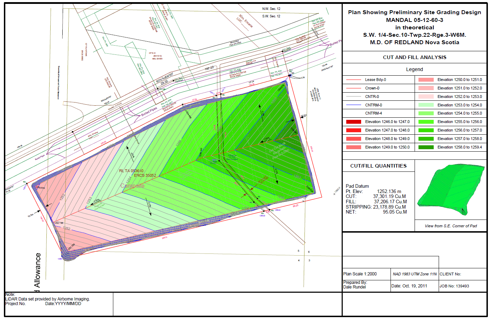Click the Campsite label on the pad

132,186
